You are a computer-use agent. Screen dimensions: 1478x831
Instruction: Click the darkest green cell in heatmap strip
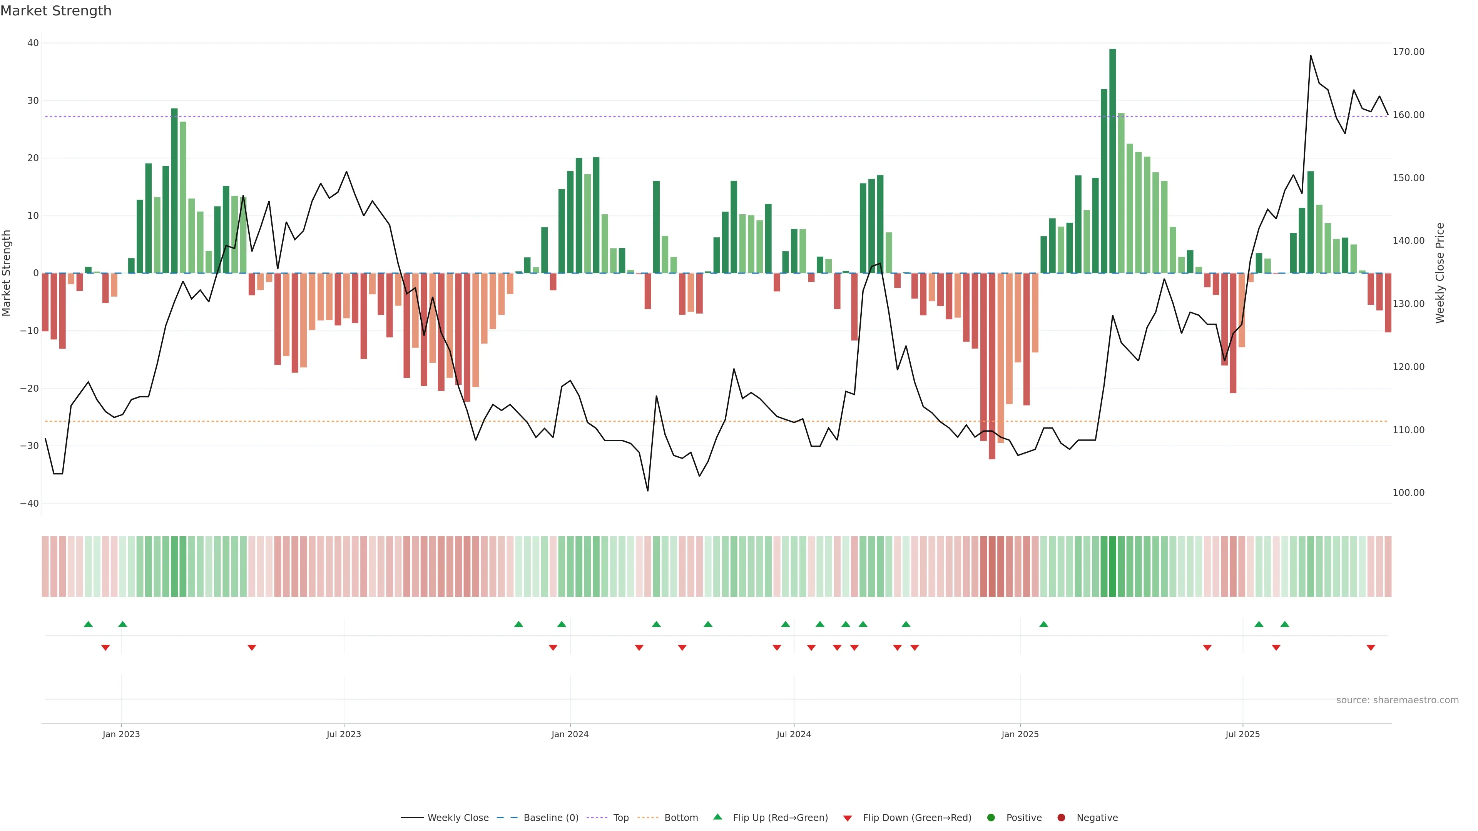coord(1112,567)
